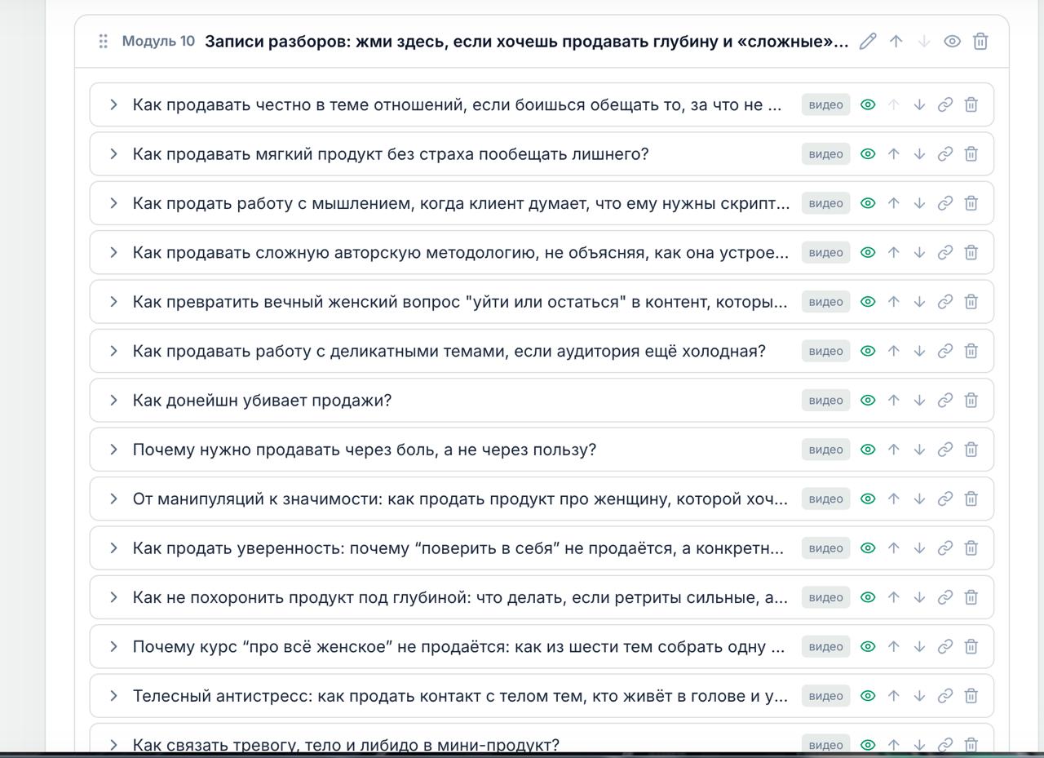Open lesson title 'Почему нужно продавать через боль'
The width and height of the screenshot is (1044, 758).
pos(365,450)
